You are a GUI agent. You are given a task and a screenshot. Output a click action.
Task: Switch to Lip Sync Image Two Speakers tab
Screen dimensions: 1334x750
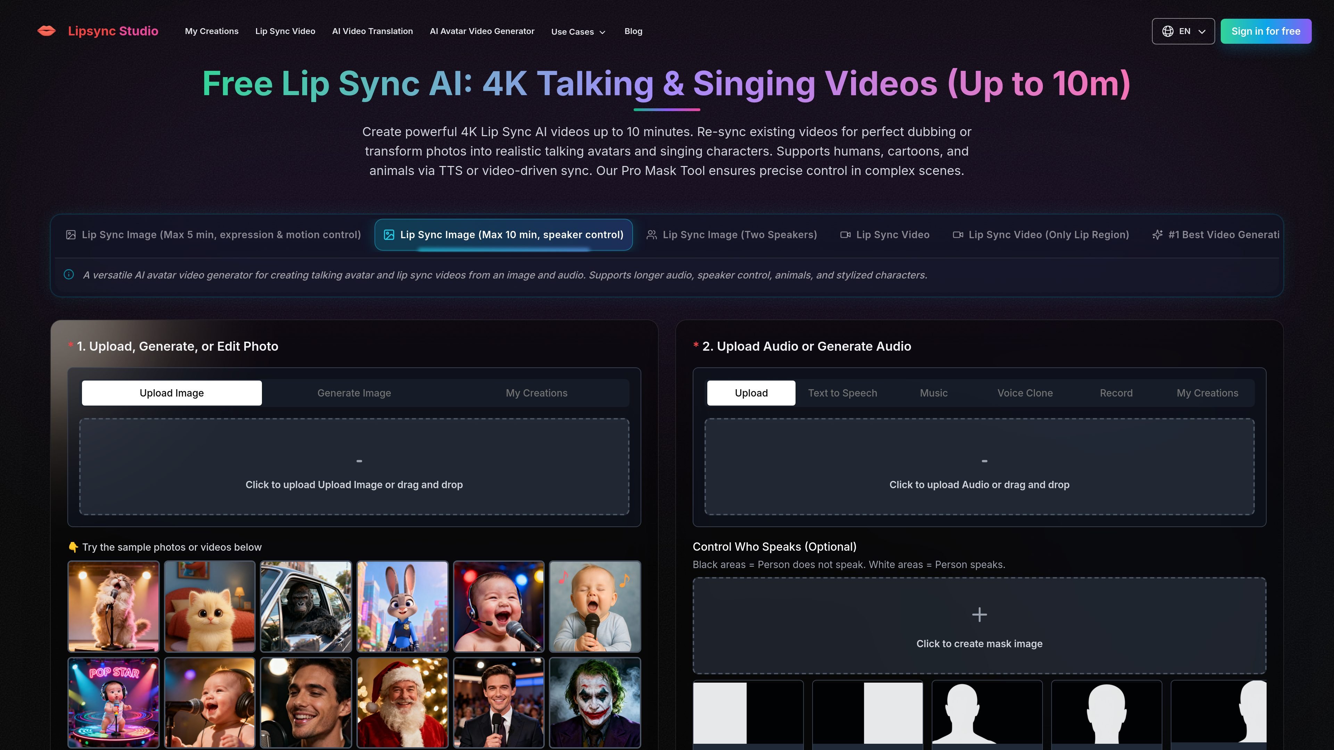tap(732, 235)
